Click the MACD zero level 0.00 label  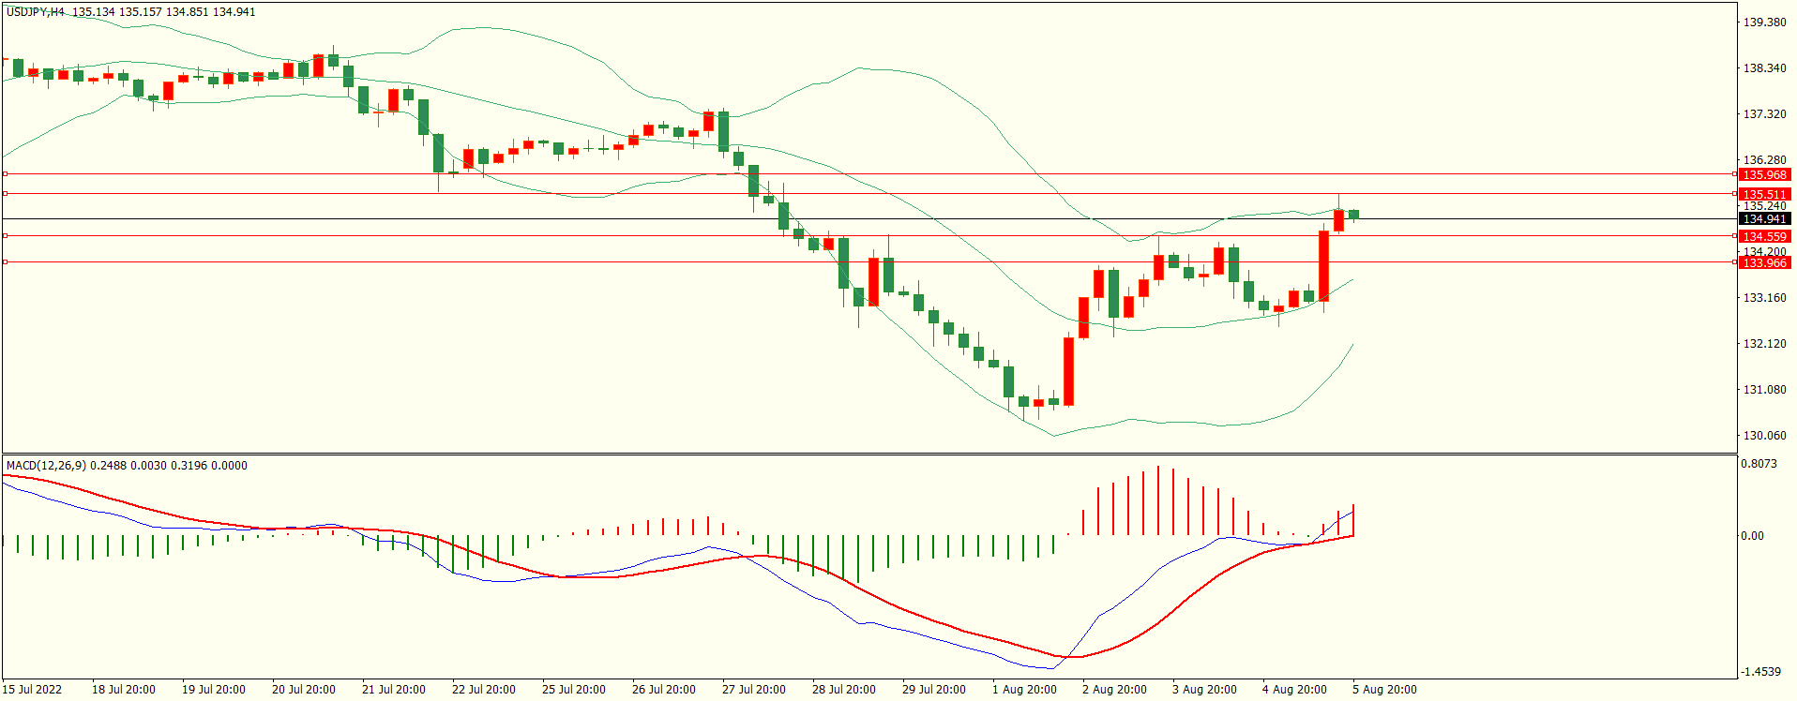click(1752, 536)
